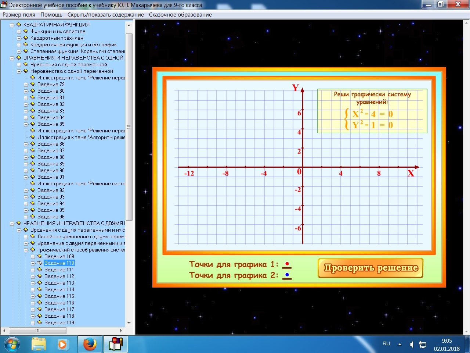Open Firefox from the taskbar
470x353 pixels.
coord(90,344)
